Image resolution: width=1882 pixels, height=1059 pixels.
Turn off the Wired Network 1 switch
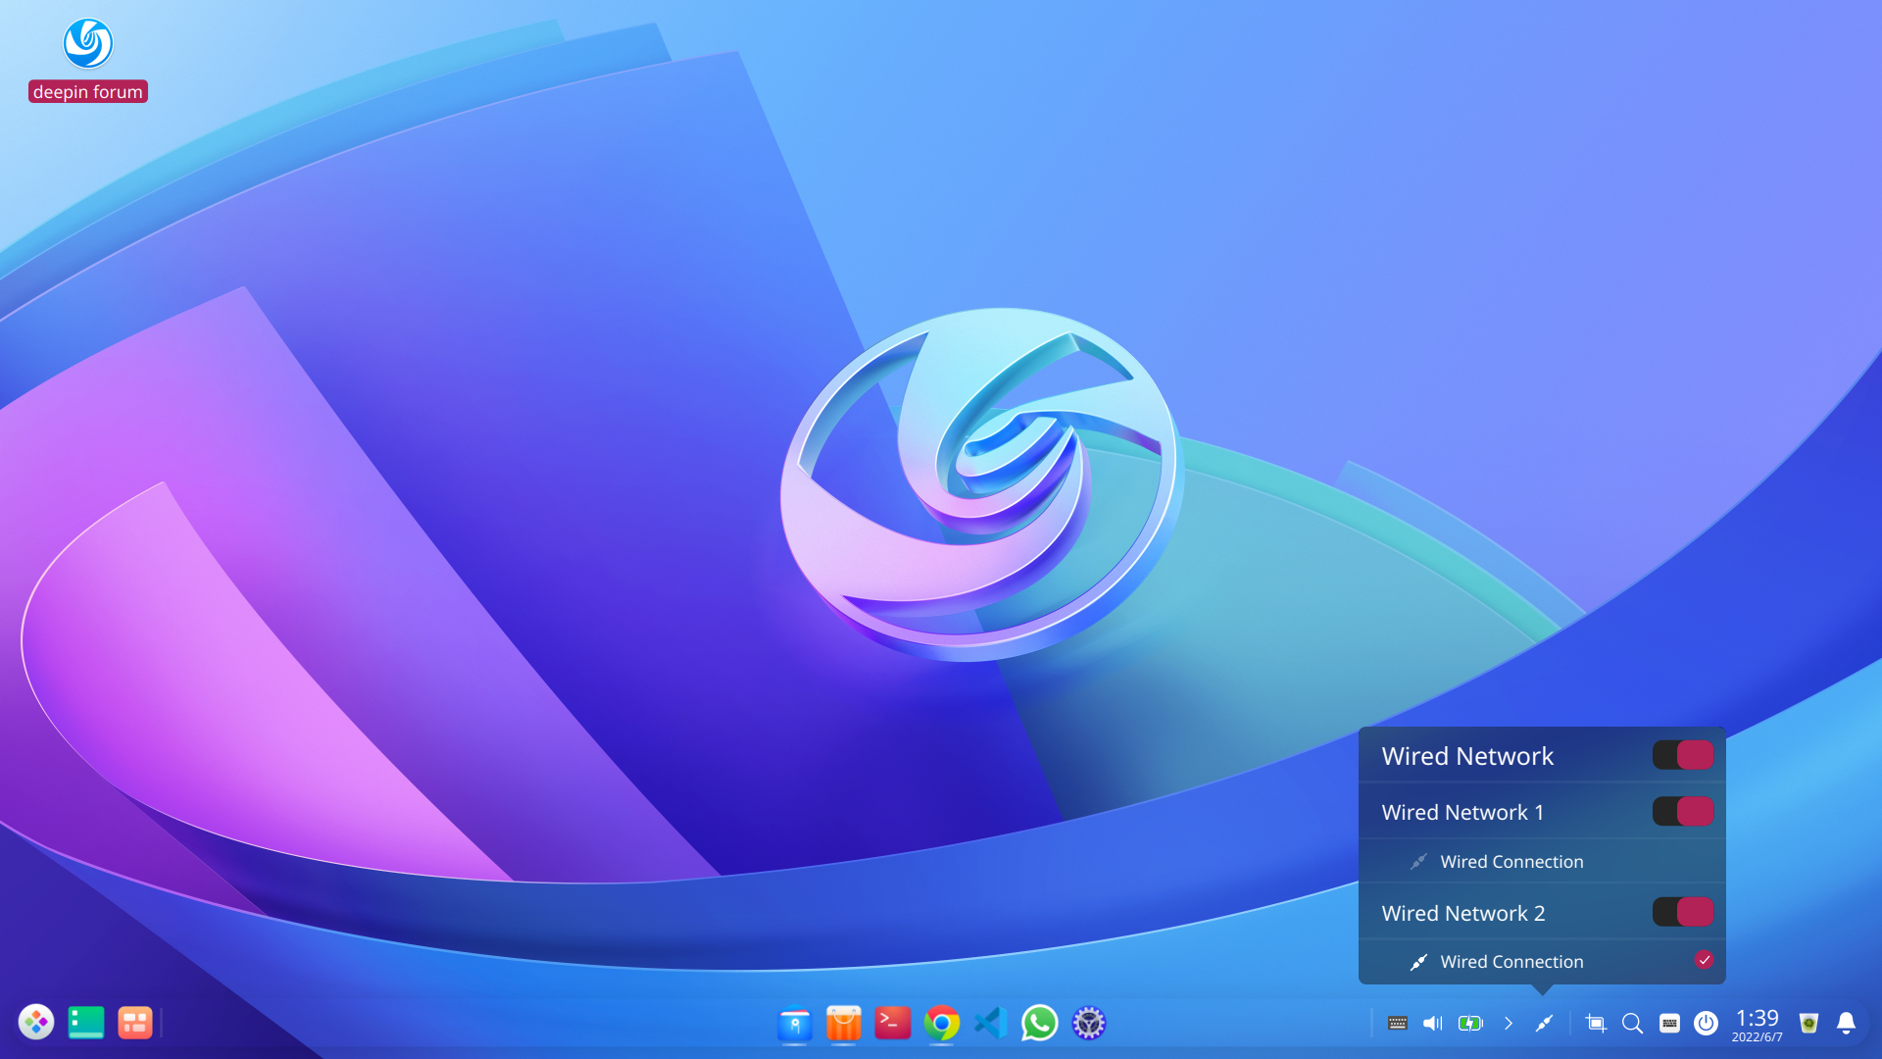1683,811
